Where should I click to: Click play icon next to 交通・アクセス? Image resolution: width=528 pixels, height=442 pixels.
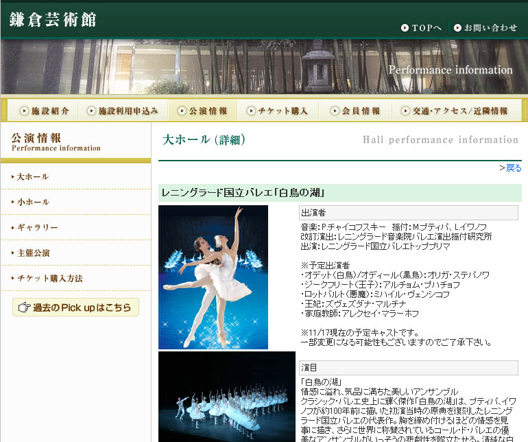405,110
